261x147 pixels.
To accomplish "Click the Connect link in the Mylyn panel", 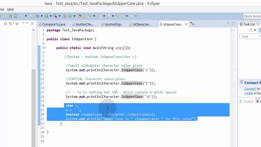I will [x=250, y=89].
